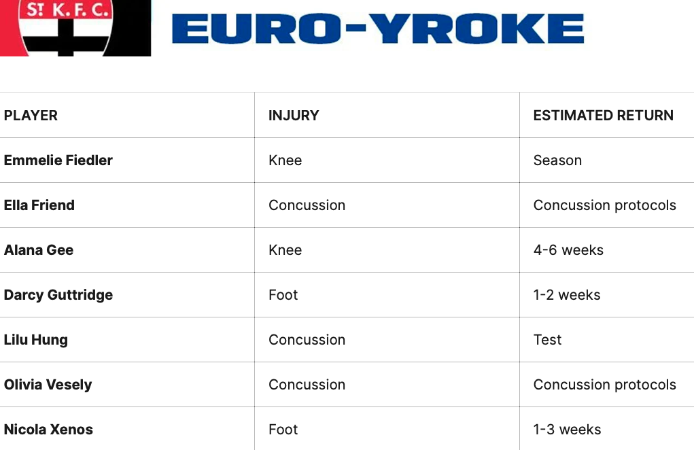
Task: Click the PLAYER column header
Action: pos(31,116)
